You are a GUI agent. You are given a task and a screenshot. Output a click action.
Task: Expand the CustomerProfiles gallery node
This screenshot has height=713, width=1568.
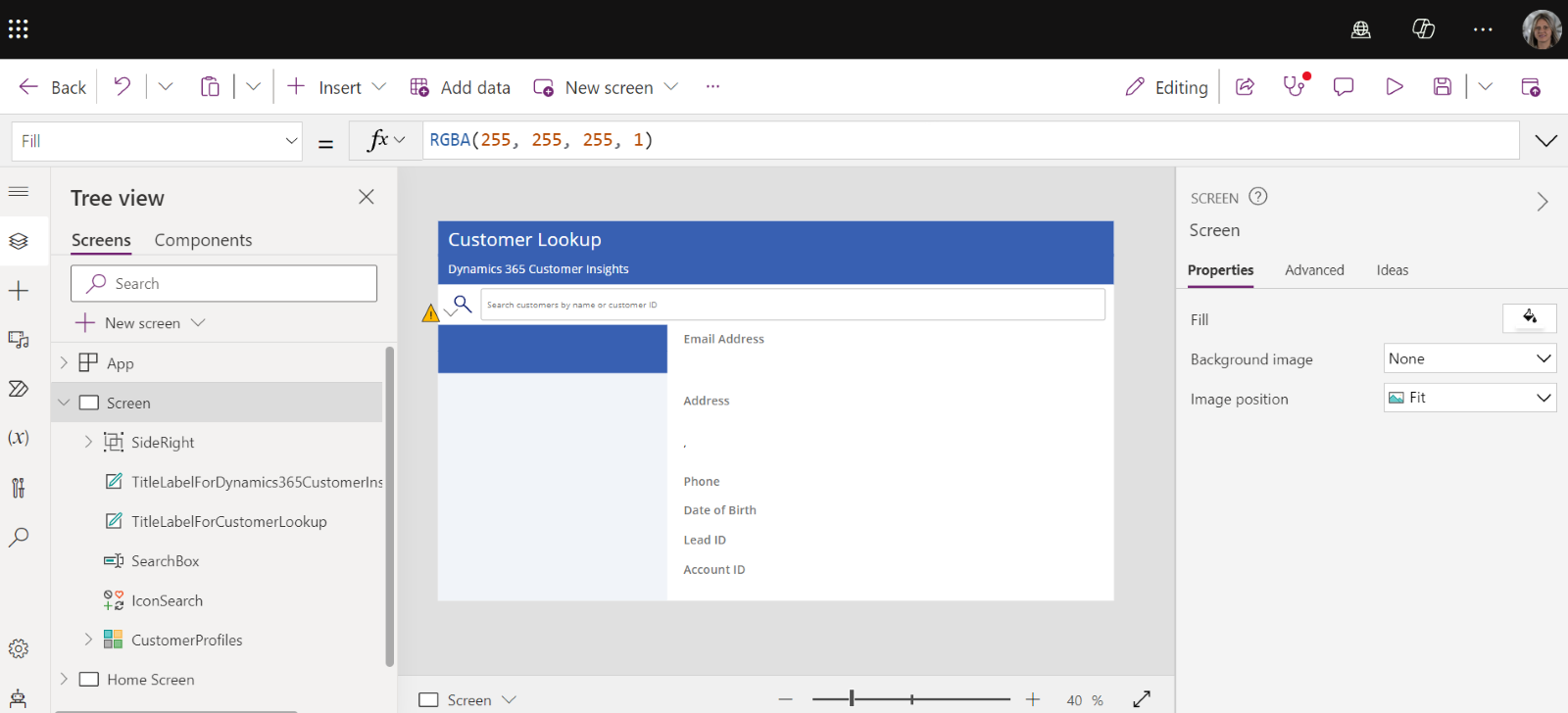coord(88,640)
